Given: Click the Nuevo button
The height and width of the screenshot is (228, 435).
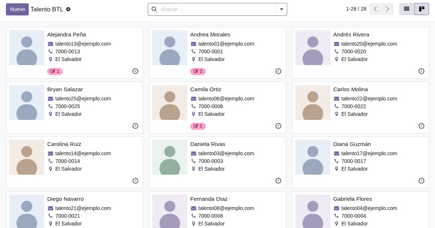Looking at the screenshot, I should pos(17,10).
